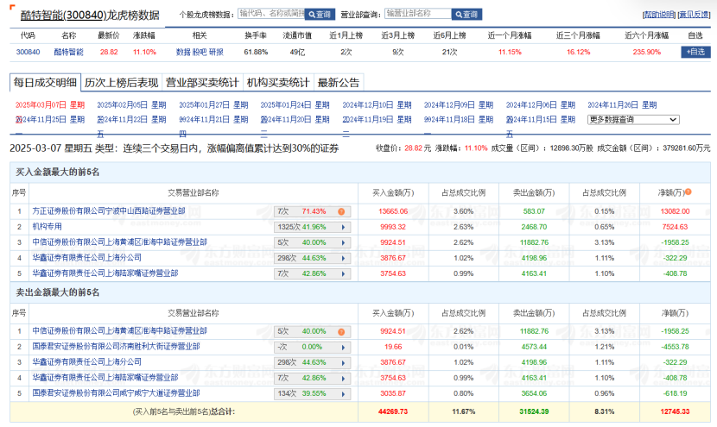Screen dimensions: 717x427
Task: Select the 最新公告 tab
Action: [x=339, y=83]
